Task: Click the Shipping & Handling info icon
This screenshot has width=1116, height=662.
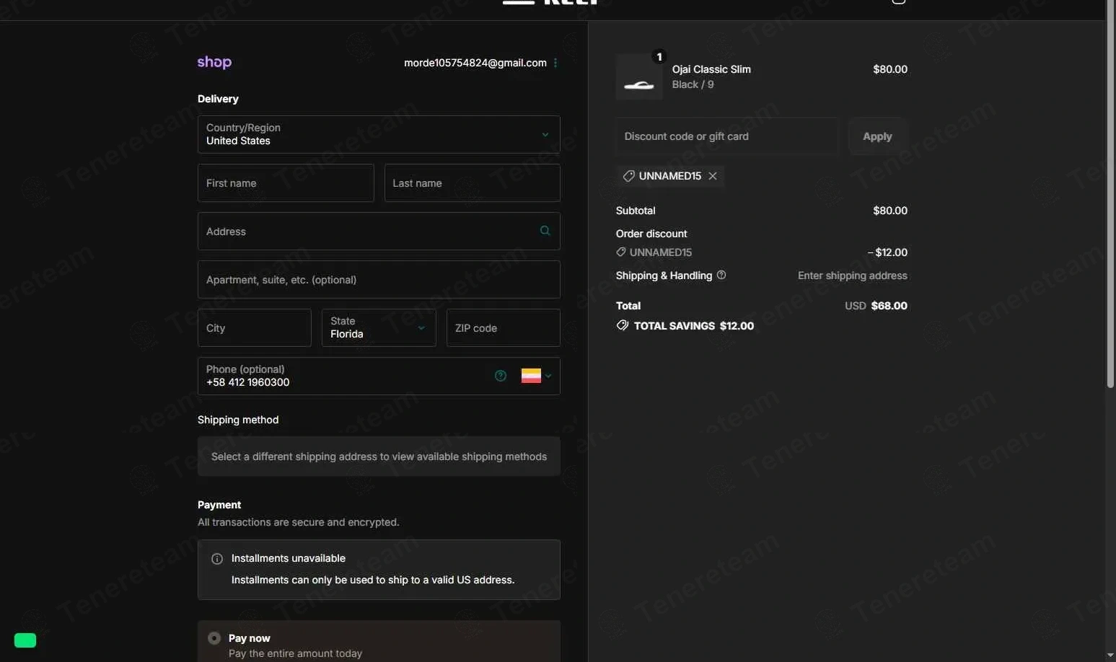Action: pos(721,275)
